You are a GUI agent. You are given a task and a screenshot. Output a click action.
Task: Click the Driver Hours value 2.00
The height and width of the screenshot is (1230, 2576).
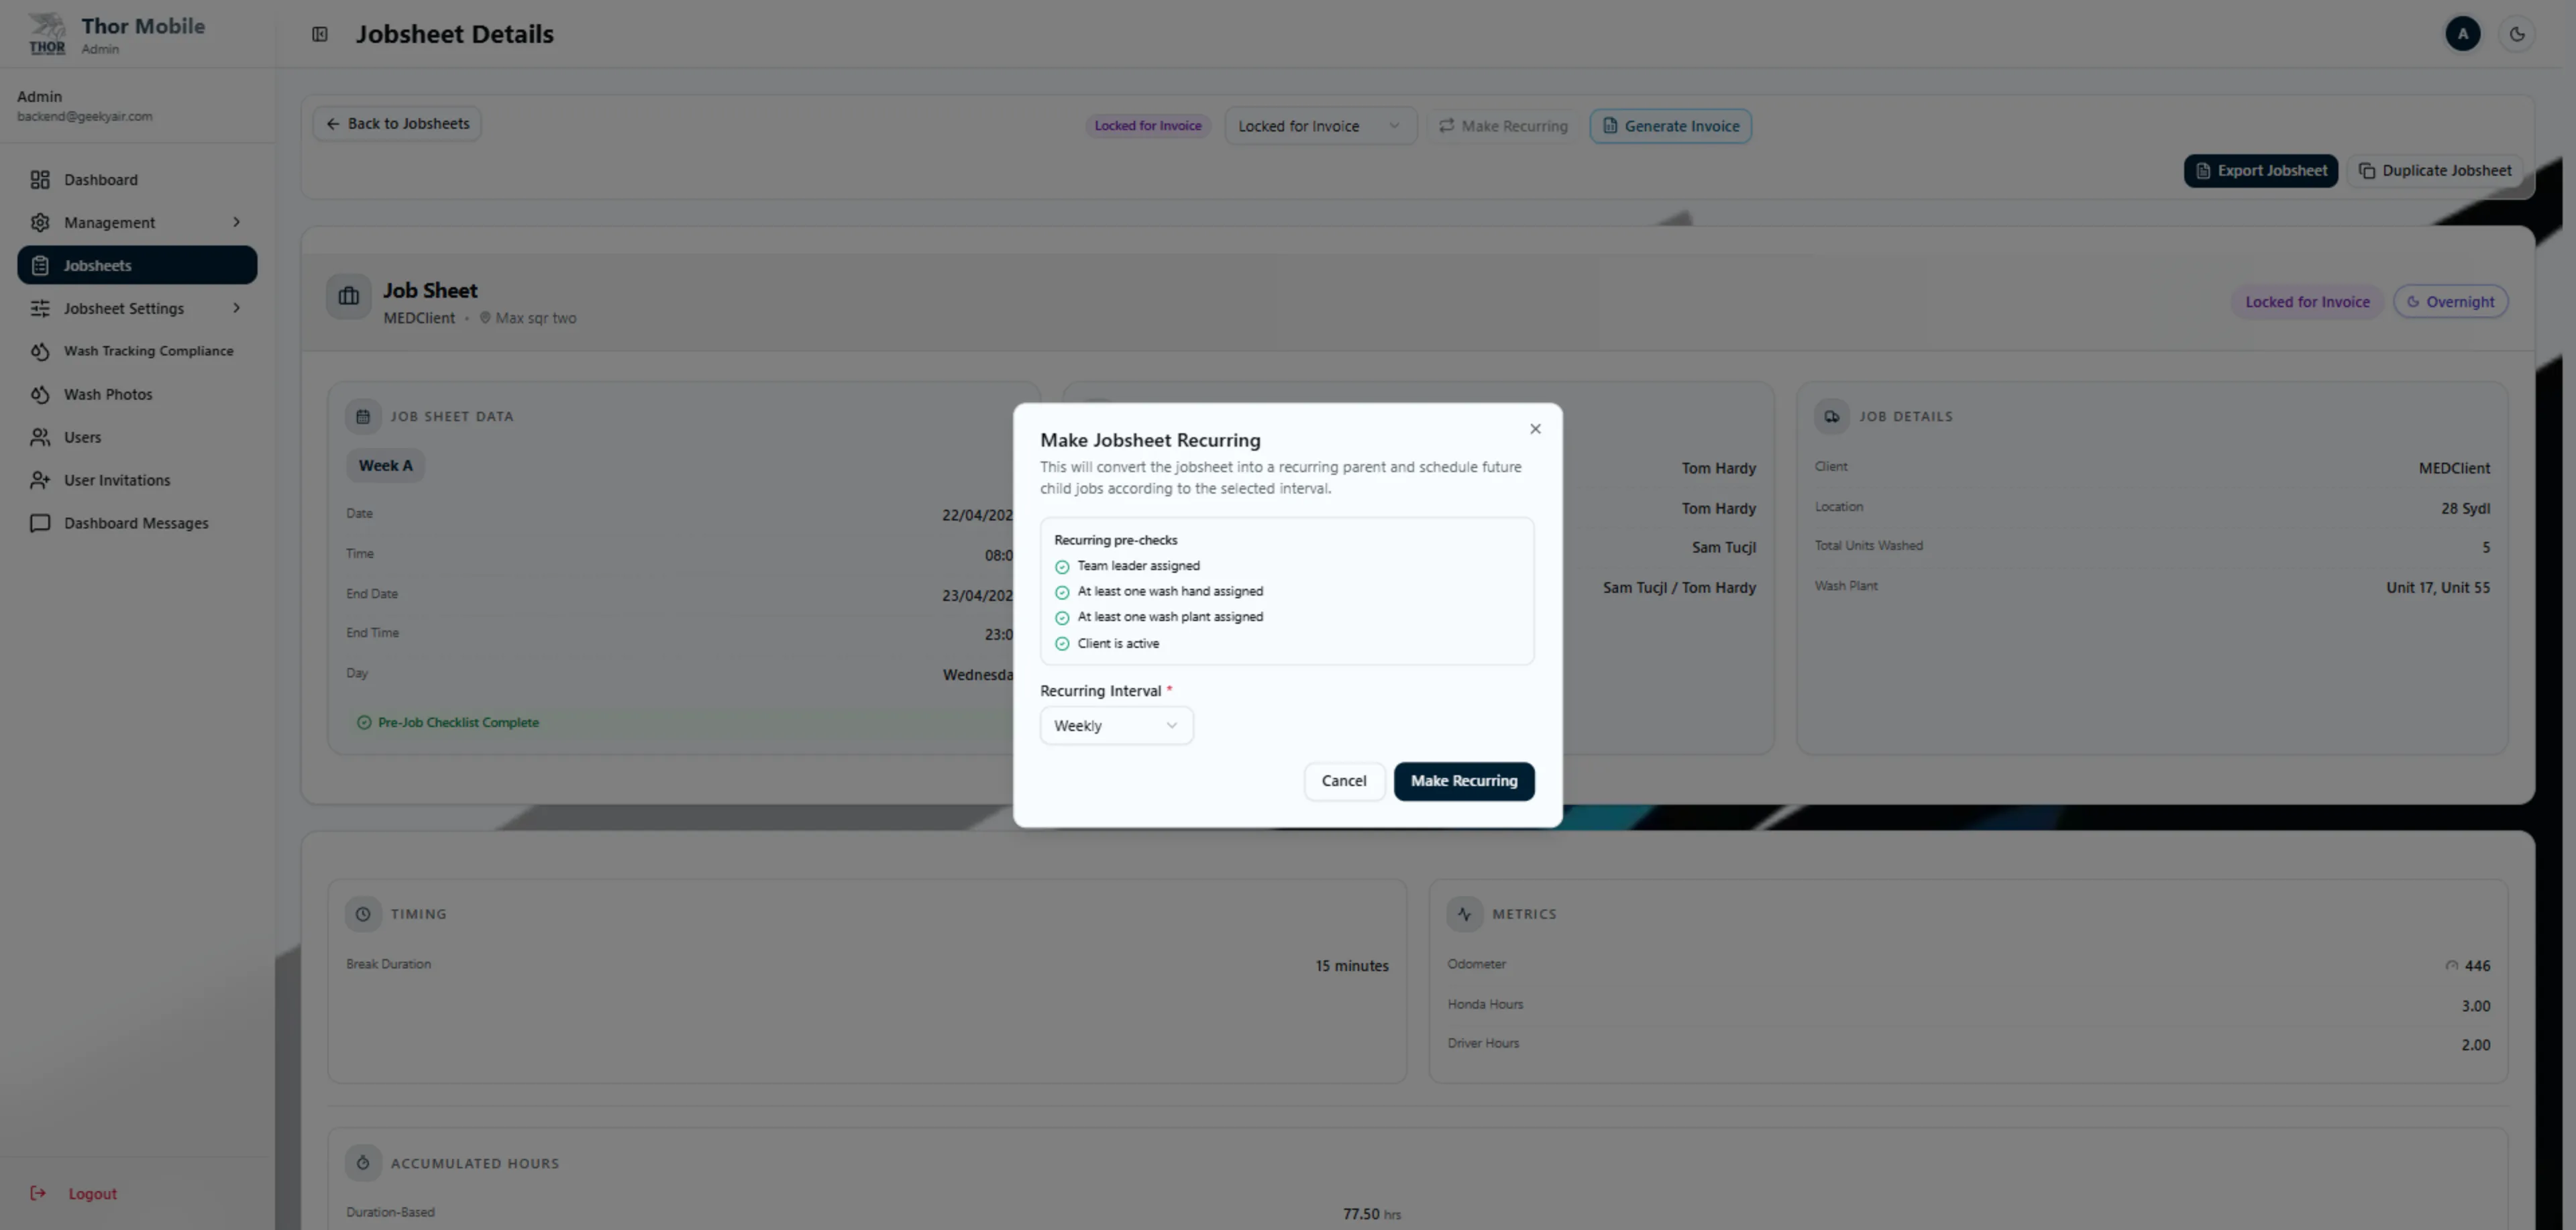2476,1045
